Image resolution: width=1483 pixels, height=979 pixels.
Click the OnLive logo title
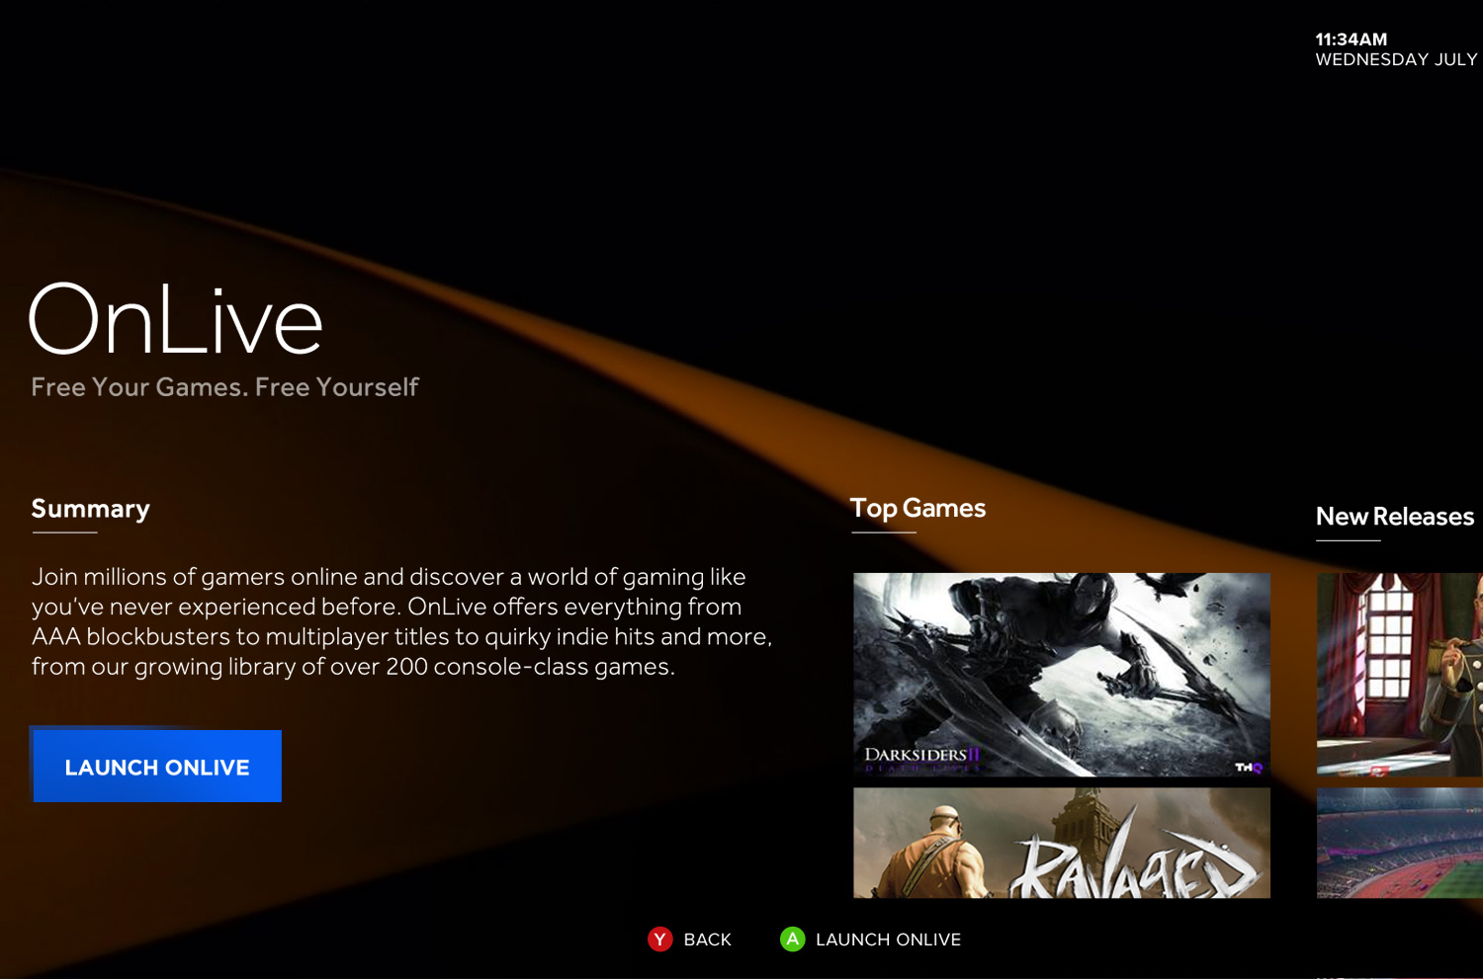176,319
